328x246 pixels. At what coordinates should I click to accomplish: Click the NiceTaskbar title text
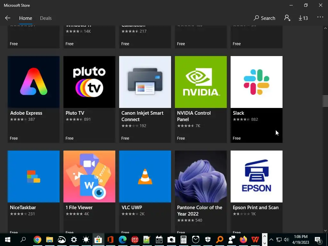[23, 208]
